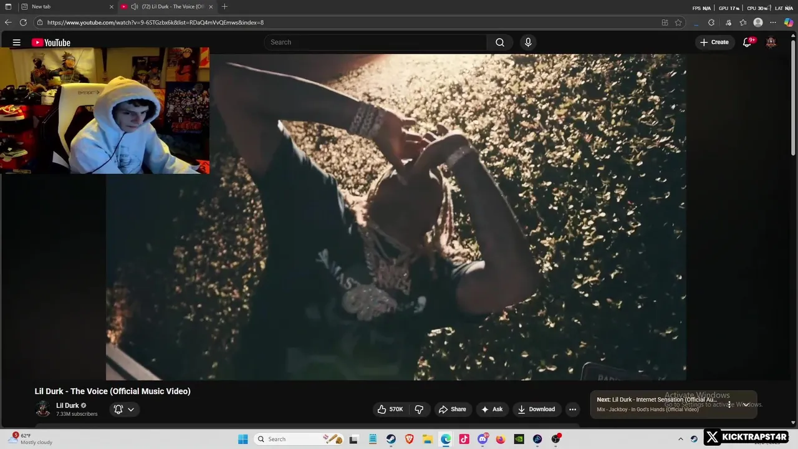Click the Create button
This screenshot has width=798, height=449.
click(x=714, y=42)
